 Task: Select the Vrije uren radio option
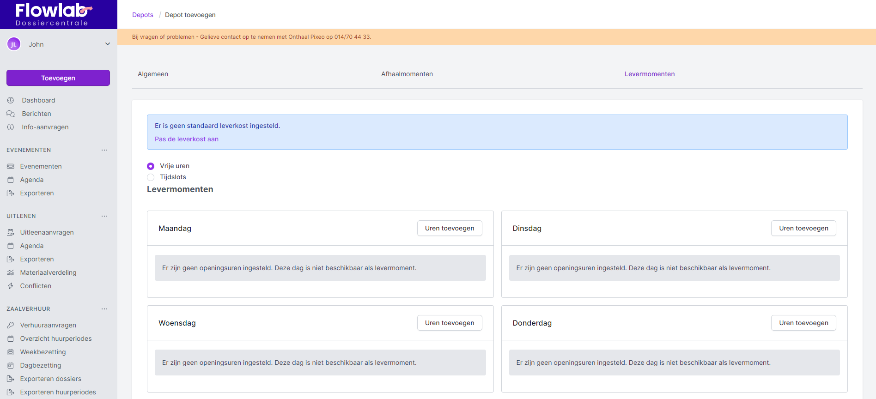151,166
